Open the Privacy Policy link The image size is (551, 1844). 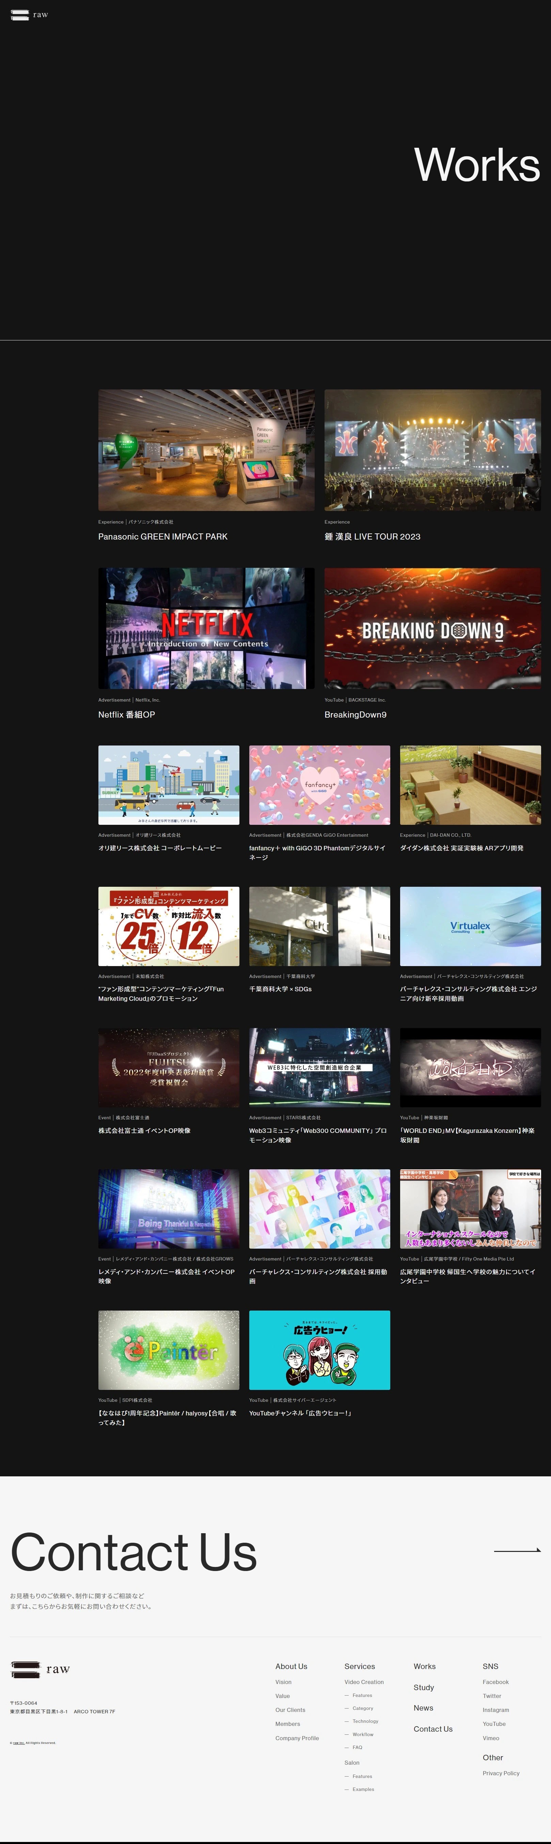click(x=501, y=1773)
